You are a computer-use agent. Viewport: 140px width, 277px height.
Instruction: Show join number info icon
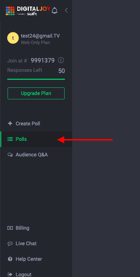pyautogui.click(x=61, y=60)
